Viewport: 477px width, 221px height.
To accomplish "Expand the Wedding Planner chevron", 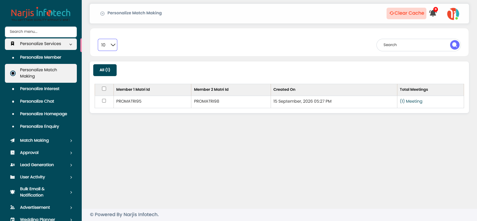I will pos(71,220).
